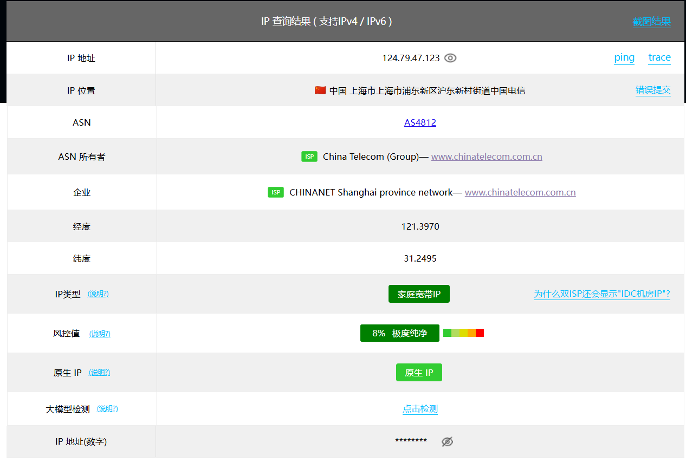
Task: Click the IP 地址 row label
Action: [x=81, y=58]
